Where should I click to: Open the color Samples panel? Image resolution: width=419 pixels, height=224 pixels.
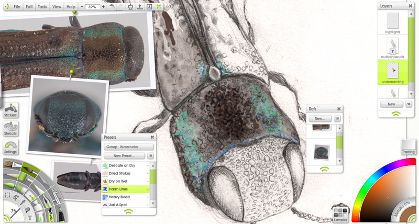pyautogui.click(x=340, y=215)
